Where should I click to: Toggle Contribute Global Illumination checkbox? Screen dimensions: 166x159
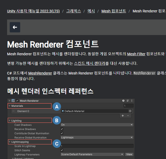click(62, 133)
